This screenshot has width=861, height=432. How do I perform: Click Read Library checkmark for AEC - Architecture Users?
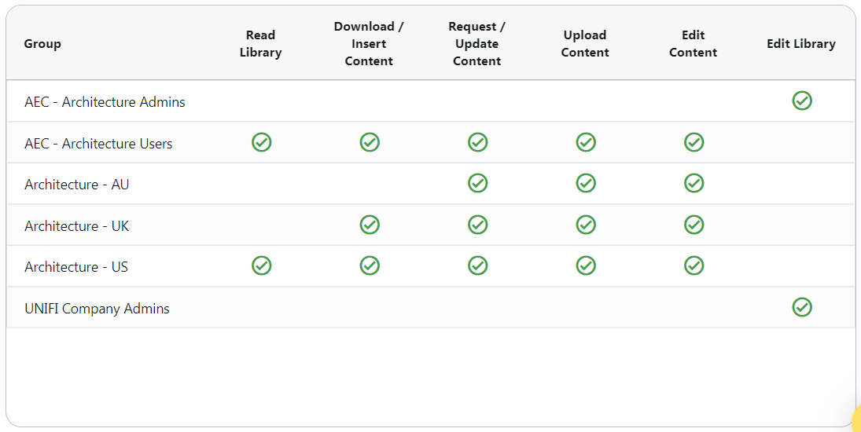click(x=261, y=142)
